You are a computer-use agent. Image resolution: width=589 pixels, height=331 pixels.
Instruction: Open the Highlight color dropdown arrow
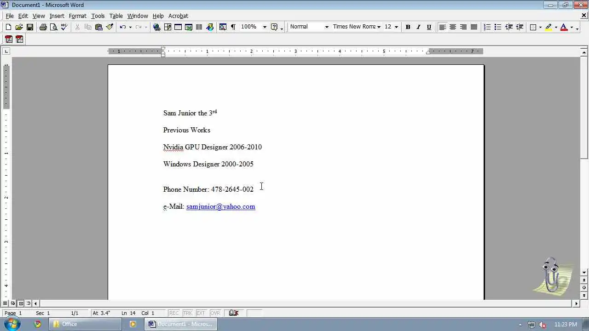(556, 27)
